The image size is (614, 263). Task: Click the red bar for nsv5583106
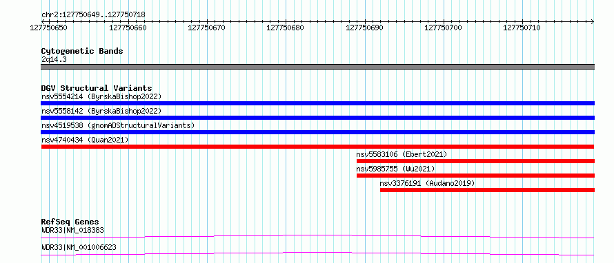(x=475, y=161)
